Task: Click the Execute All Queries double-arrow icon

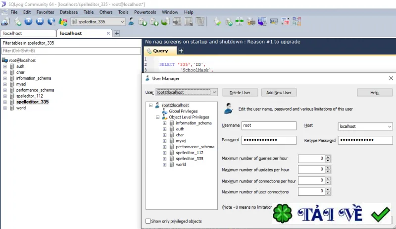Action: (40, 21)
